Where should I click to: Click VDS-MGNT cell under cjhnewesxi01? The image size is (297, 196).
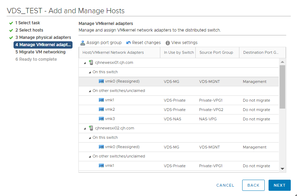(x=210, y=82)
